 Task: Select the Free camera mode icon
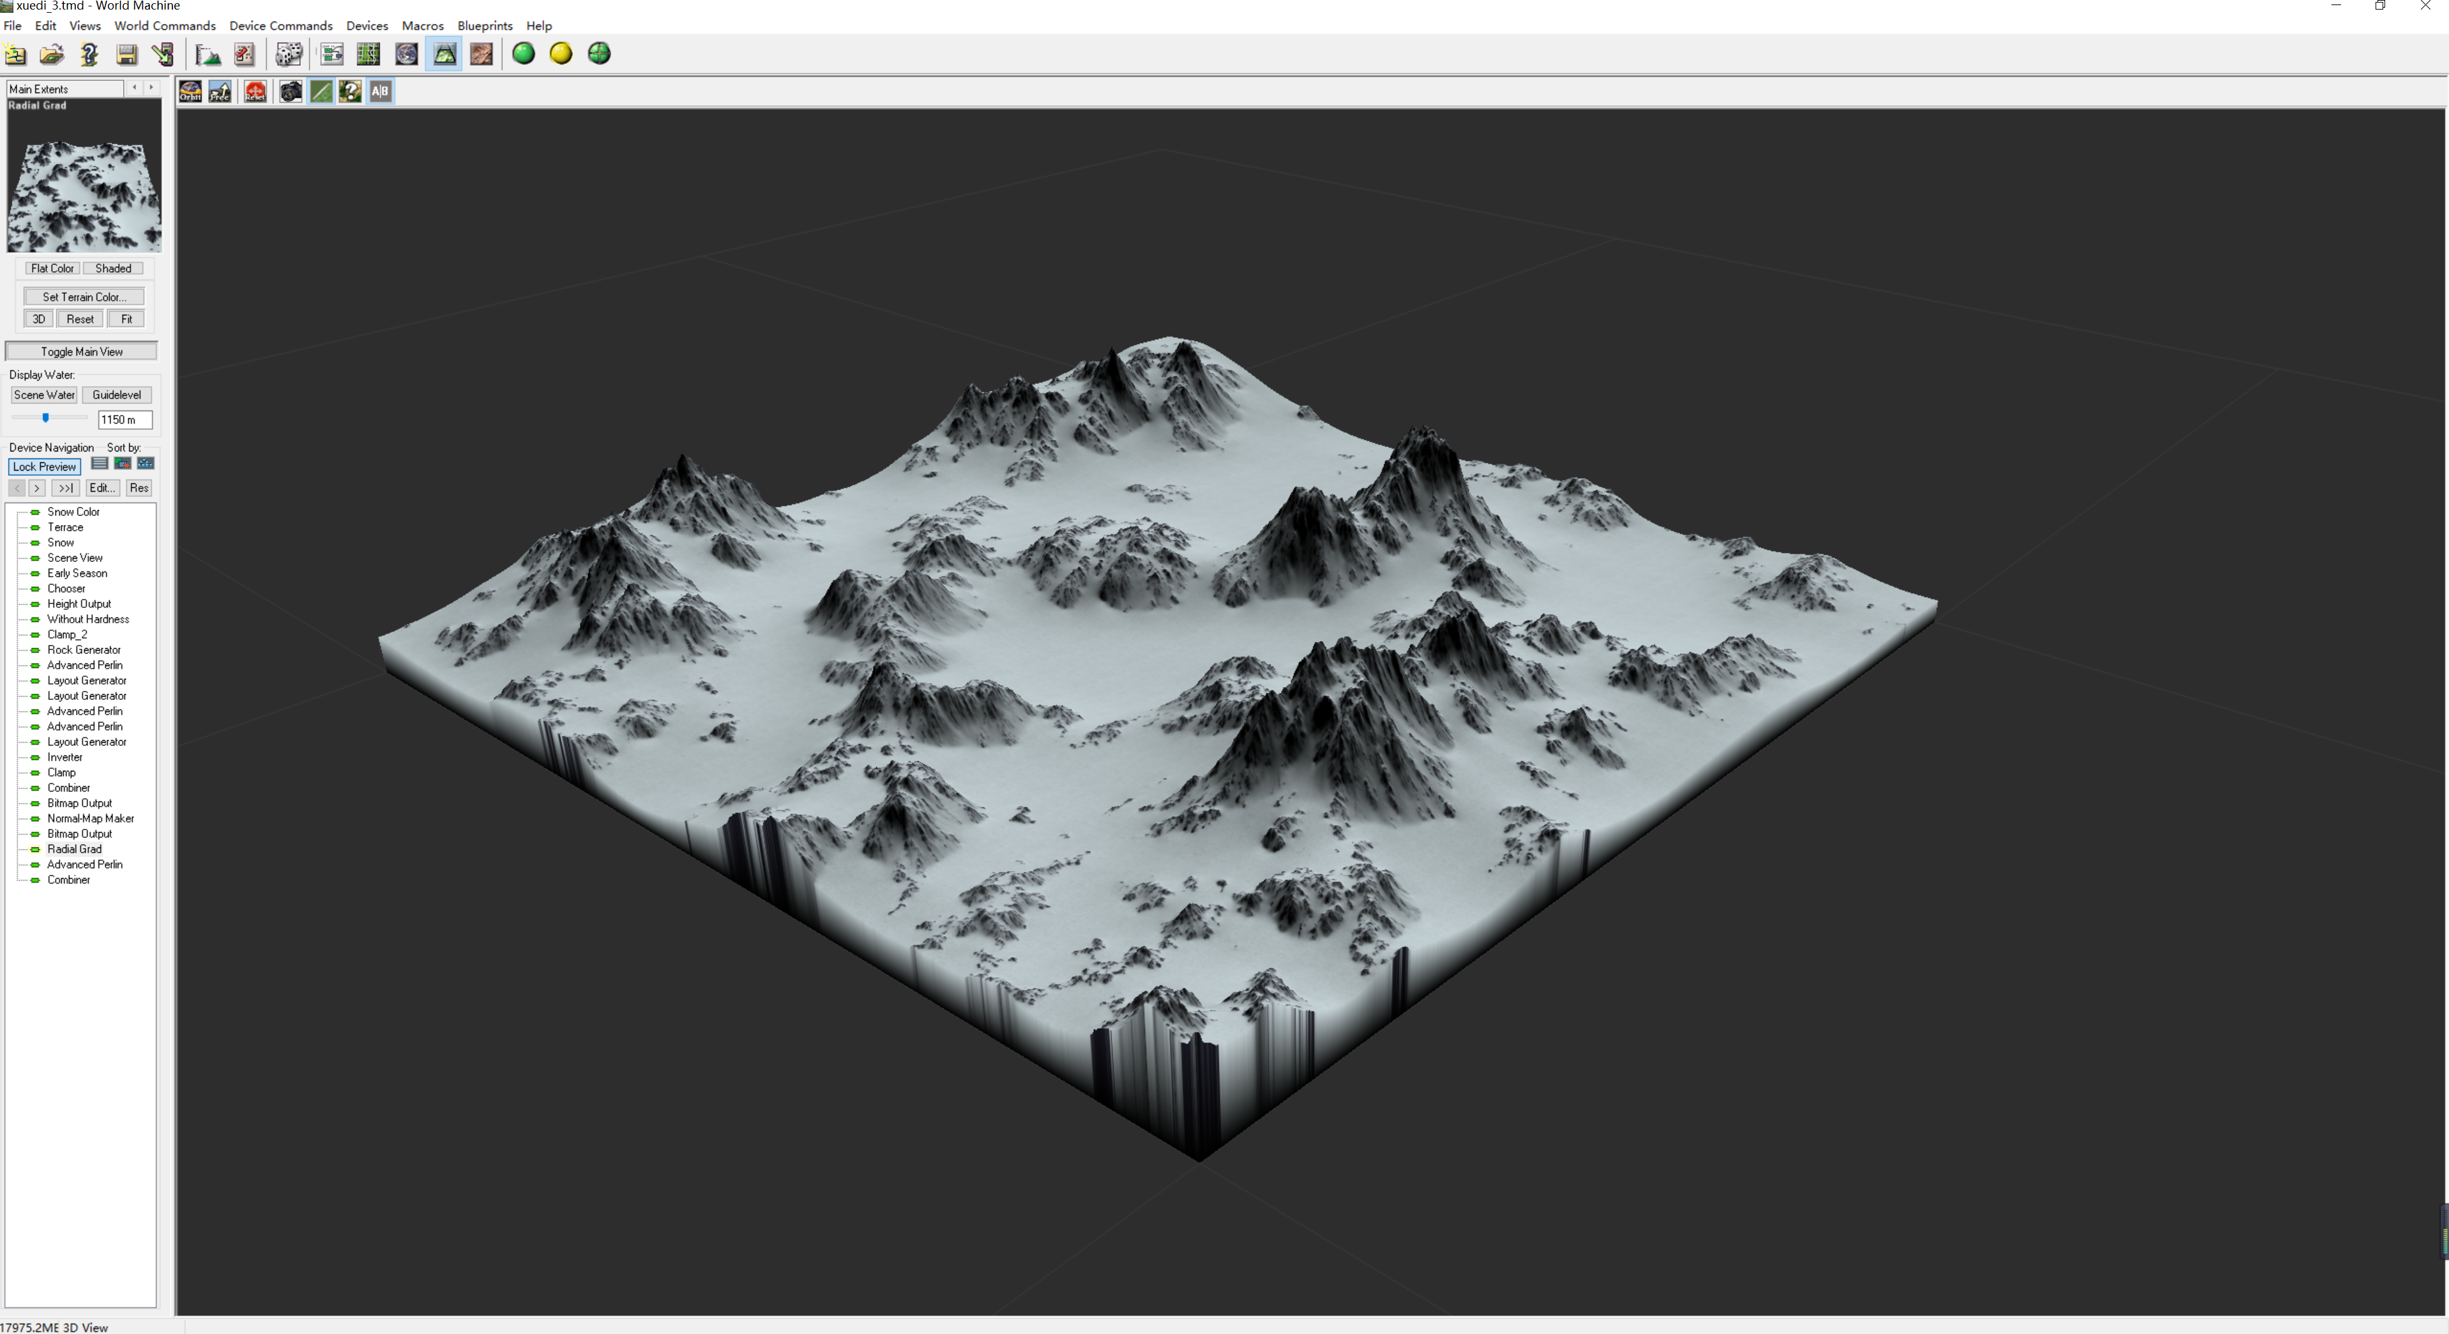[220, 91]
